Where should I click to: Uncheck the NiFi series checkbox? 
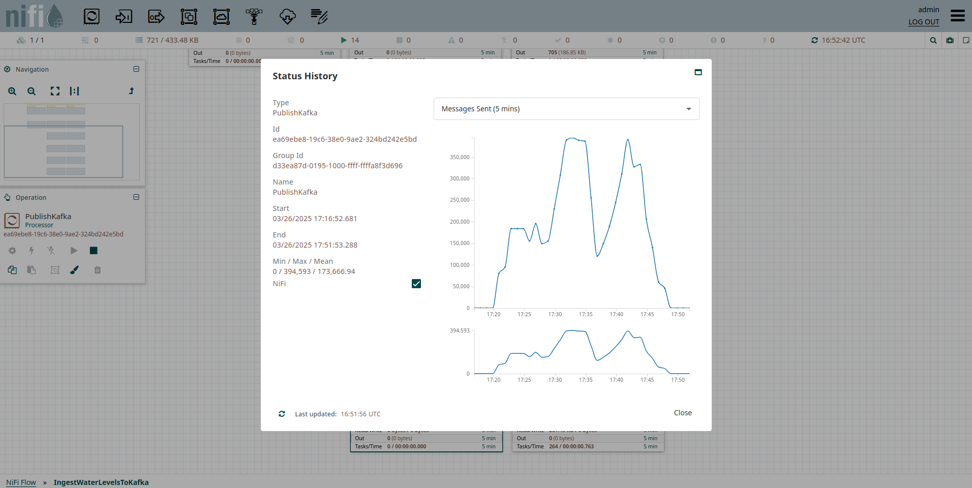(416, 284)
